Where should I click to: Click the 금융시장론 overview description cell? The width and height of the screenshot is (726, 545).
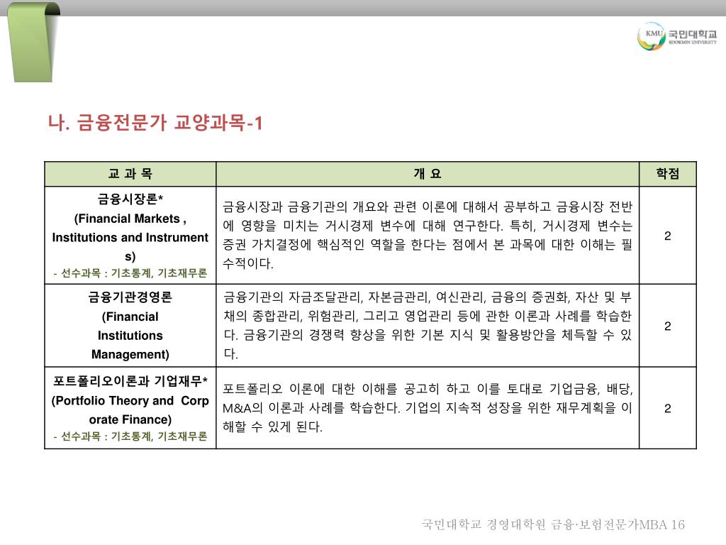(428, 235)
